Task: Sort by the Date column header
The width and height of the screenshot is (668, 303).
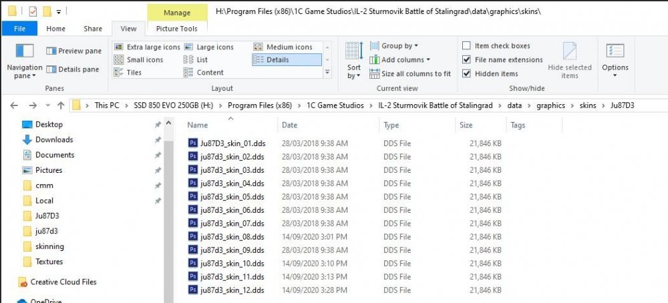Action: pyautogui.click(x=289, y=125)
